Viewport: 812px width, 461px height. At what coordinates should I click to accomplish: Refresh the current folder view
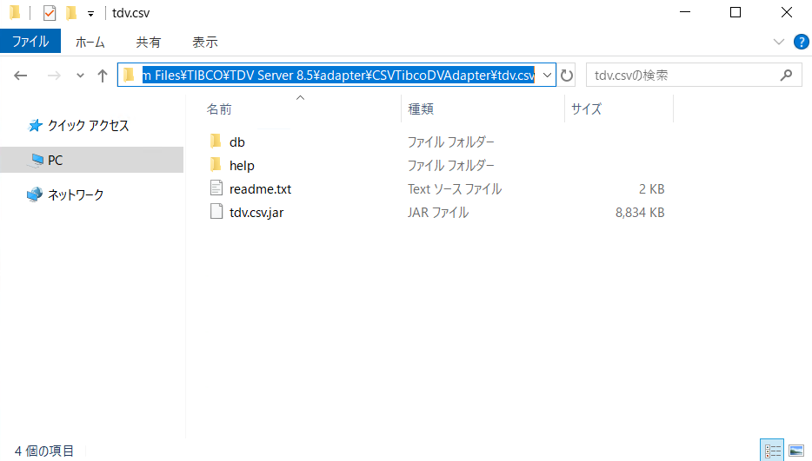click(x=567, y=76)
